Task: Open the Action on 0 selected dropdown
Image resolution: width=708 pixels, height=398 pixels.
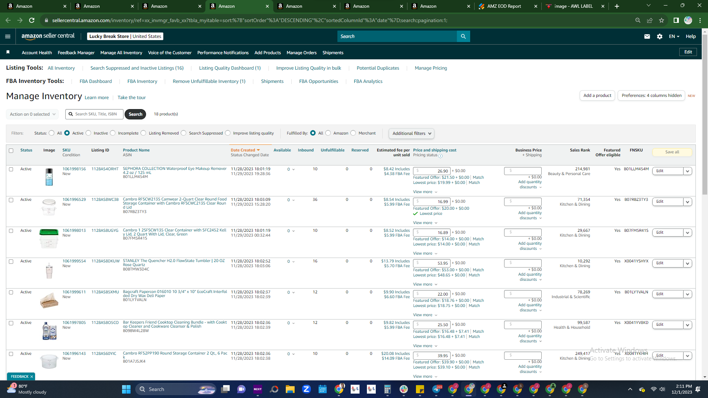Action: tap(32, 114)
